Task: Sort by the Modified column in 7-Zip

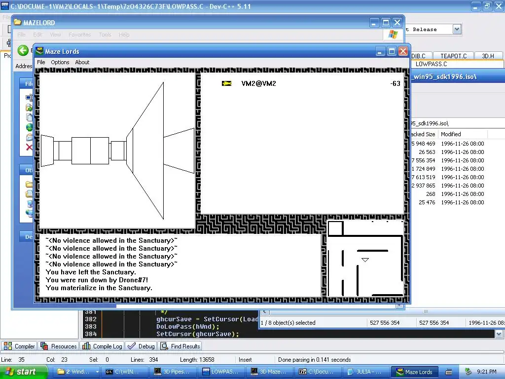Action: 463,134
